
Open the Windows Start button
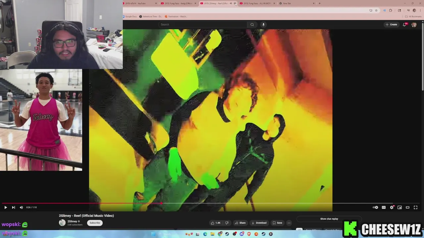(x=153, y=234)
